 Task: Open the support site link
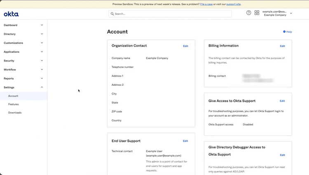tap(233, 4)
